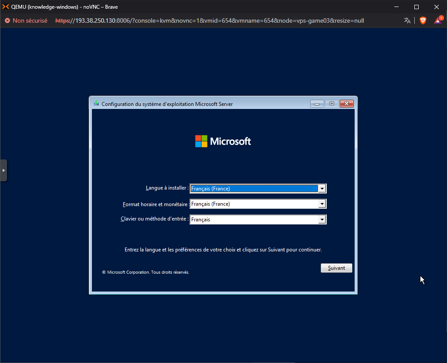Screen dimensions: 447x363
Task: Maximize the Brave browser window
Action: click(x=416, y=7)
